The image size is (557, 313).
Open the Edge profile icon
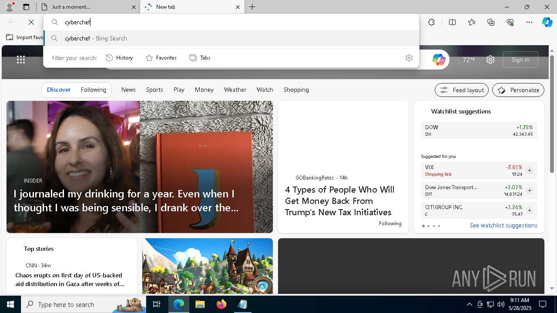pyautogui.click(x=9, y=7)
